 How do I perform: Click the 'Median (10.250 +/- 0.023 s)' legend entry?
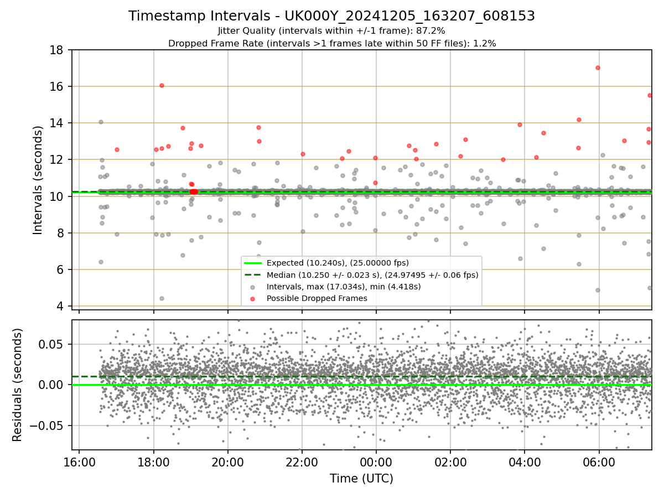pos(372,274)
